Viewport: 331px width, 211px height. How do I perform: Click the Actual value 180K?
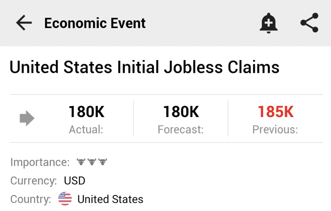point(86,112)
